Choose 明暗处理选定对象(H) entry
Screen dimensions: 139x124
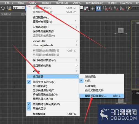click(x=53, y=95)
